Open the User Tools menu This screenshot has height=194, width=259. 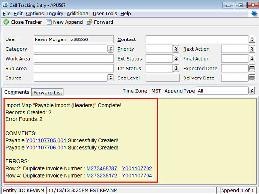105,13
